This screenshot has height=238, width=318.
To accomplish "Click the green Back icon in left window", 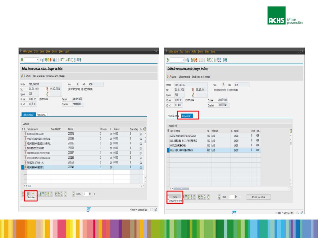I will (x=46, y=60).
